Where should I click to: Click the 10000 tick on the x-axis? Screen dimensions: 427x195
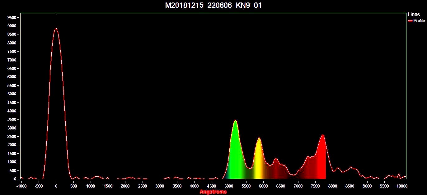point(402,186)
